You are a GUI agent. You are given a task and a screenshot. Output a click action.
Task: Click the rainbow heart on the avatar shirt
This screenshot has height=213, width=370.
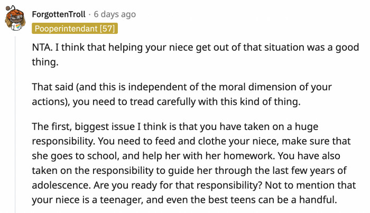click(17, 27)
